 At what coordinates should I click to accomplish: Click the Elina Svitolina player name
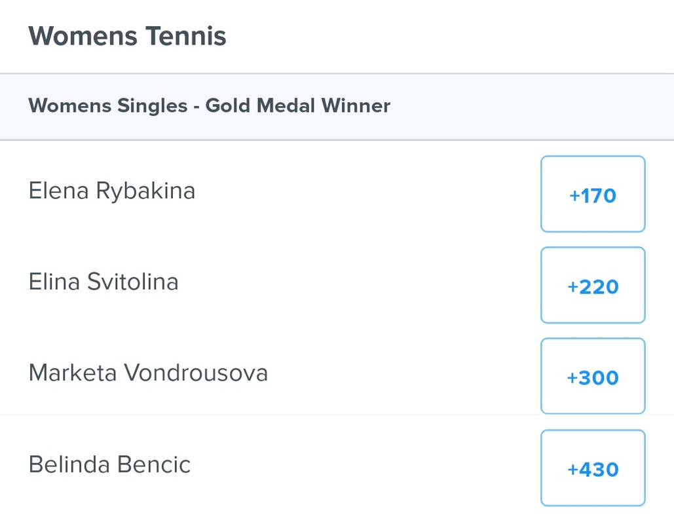pos(103,282)
